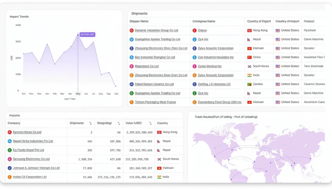The width and height of the screenshot is (332, 189).
Task: Open Zsipco consignee link
Action: (202, 30)
